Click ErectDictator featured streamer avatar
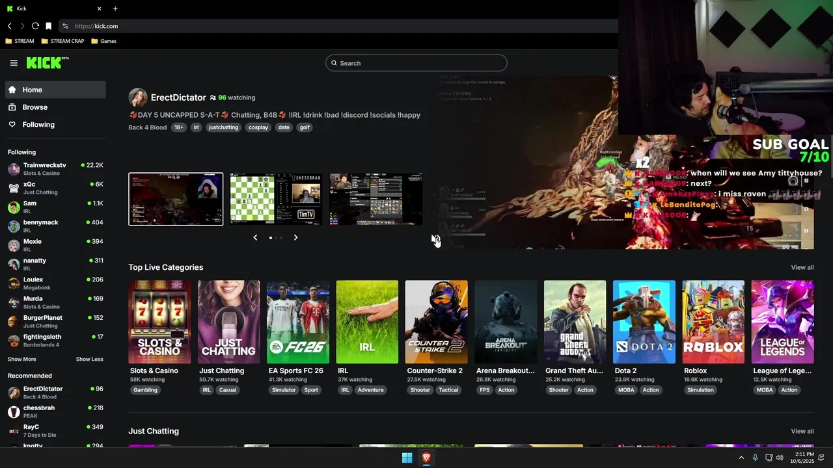The height and width of the screenshot is (468, 833). coord(138,97)
